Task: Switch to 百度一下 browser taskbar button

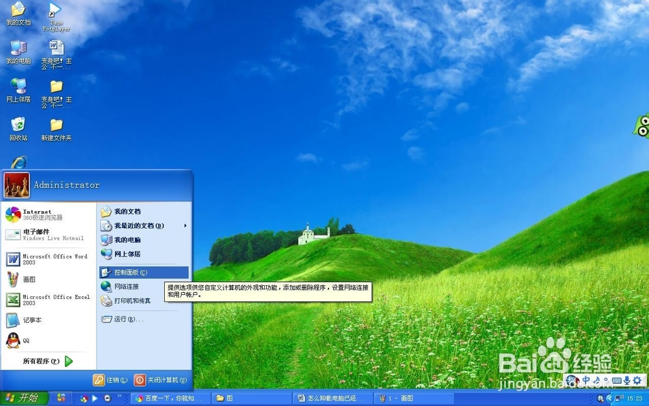Action: coord(171,399)
